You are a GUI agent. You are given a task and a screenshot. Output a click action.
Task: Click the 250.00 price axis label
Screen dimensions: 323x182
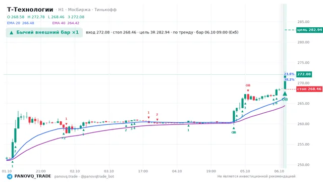click(x=303, y=165)
